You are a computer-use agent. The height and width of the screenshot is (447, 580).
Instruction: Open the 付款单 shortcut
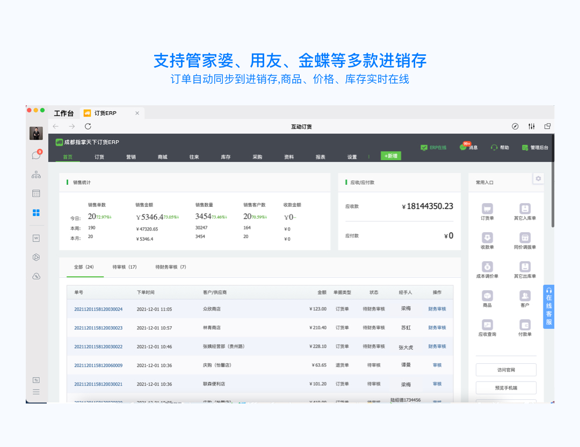pos(525,328)
